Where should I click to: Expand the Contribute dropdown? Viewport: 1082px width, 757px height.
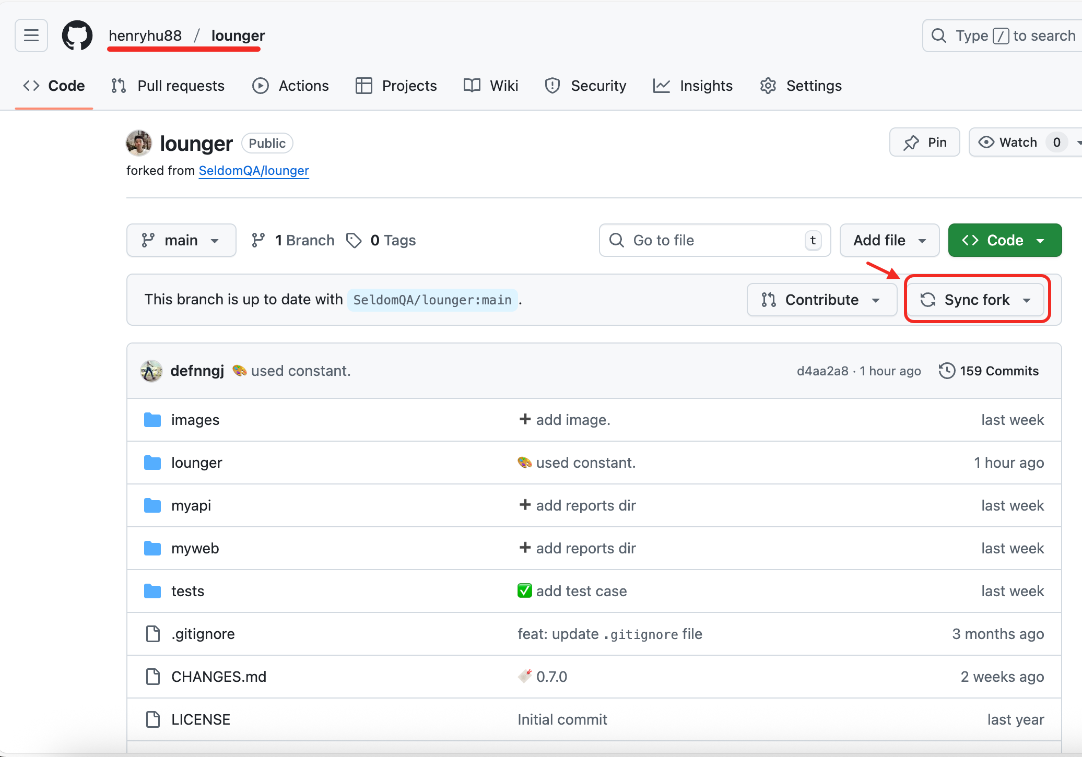tap(821, 300)
